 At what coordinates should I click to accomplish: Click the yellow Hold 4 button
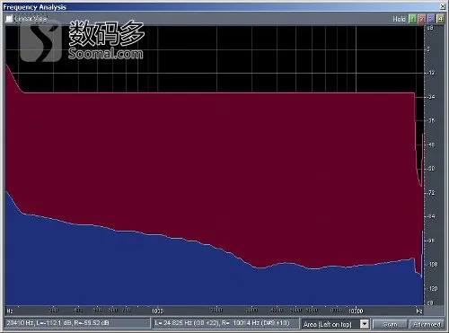[440, 19]
